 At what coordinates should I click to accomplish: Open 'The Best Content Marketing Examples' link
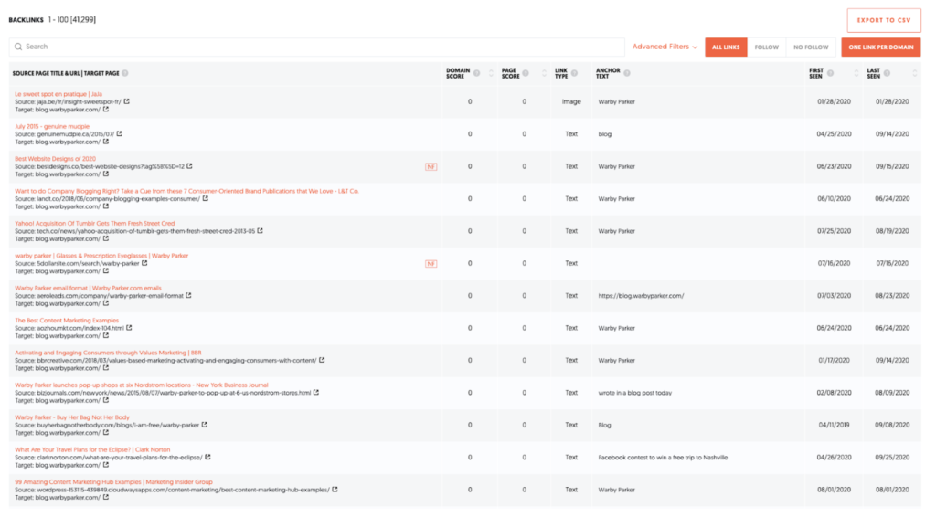[x=67, y=321]
